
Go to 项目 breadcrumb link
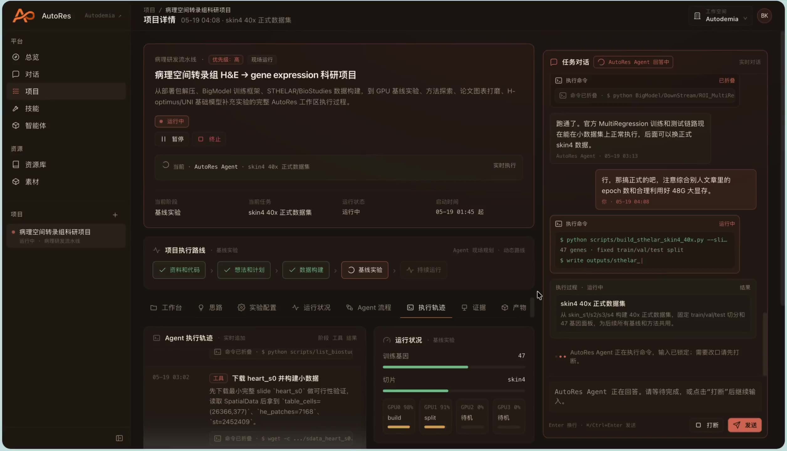(x=149, y=10)
